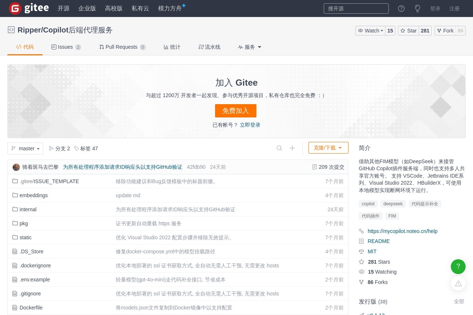Open the 统计 tab
The image size is (473, 315).
click(172, 47)
